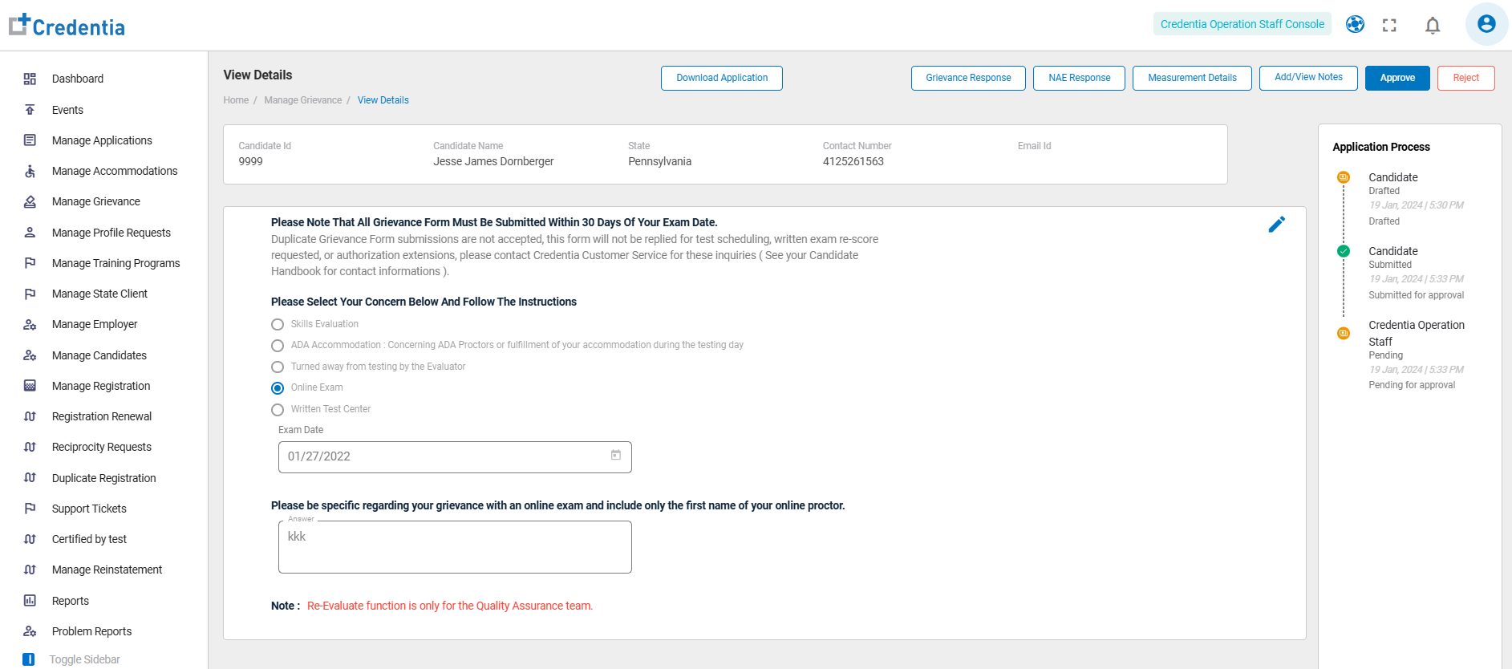1512x669 pixels.
Task: Click the Reject button
Action: click(x=1465, y=78)
